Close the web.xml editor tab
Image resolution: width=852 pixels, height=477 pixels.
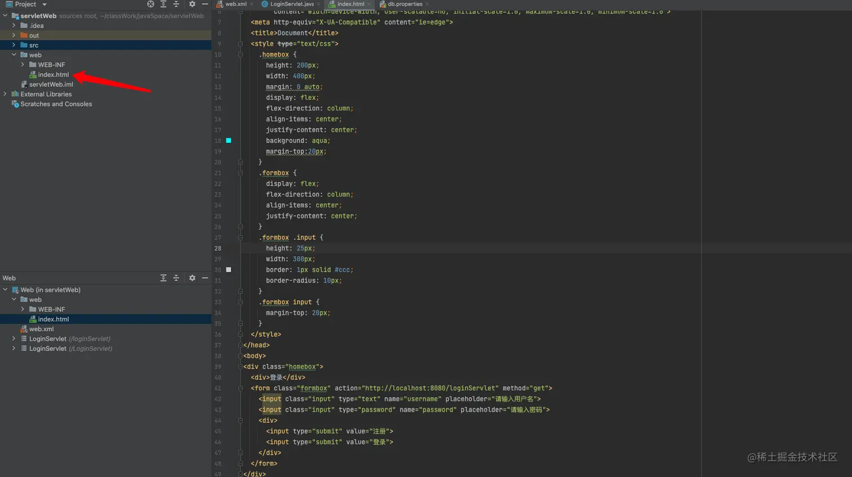coord(251,4)
